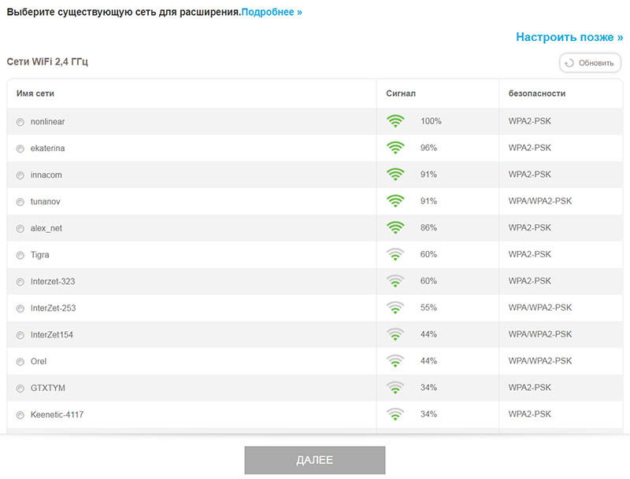Click the signal icon for InterZet154
Image resolution: width=630 pixels, height=479 pixels.
coord(395,334)
